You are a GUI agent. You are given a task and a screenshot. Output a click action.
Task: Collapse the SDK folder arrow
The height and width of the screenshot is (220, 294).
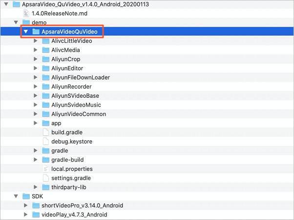tap(16, 196)
